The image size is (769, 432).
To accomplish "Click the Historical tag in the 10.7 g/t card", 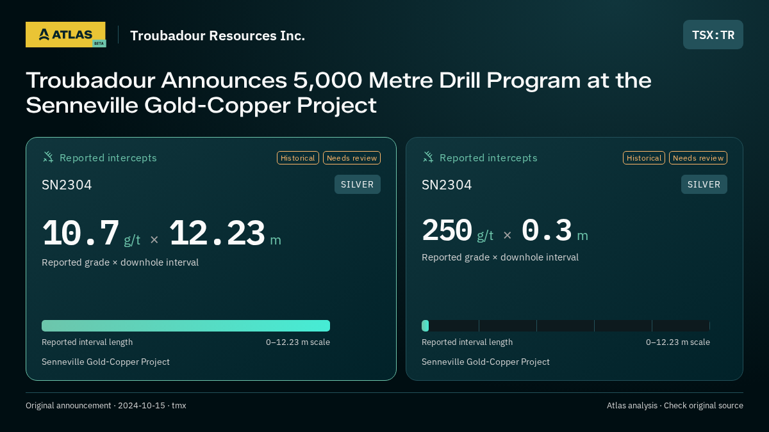I will (x=298, y=158).
